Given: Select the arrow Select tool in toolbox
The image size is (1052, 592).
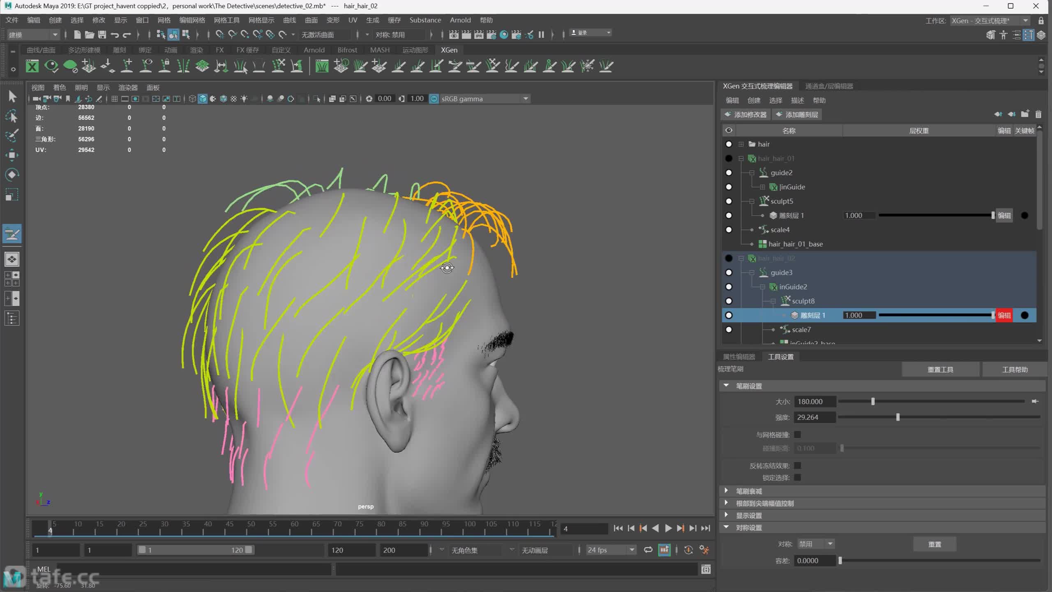Looking at the screenshot, I should (x=12, y=97).
